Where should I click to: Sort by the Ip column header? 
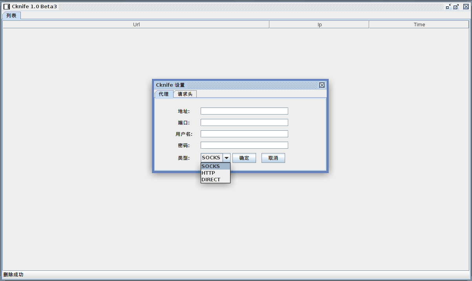pyautogui.click(x=319, y=24)
